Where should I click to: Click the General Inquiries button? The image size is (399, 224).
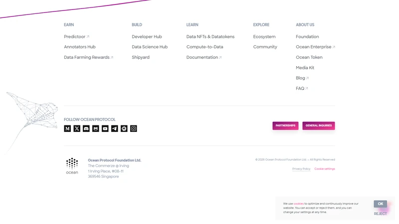(x=319, y=126)
